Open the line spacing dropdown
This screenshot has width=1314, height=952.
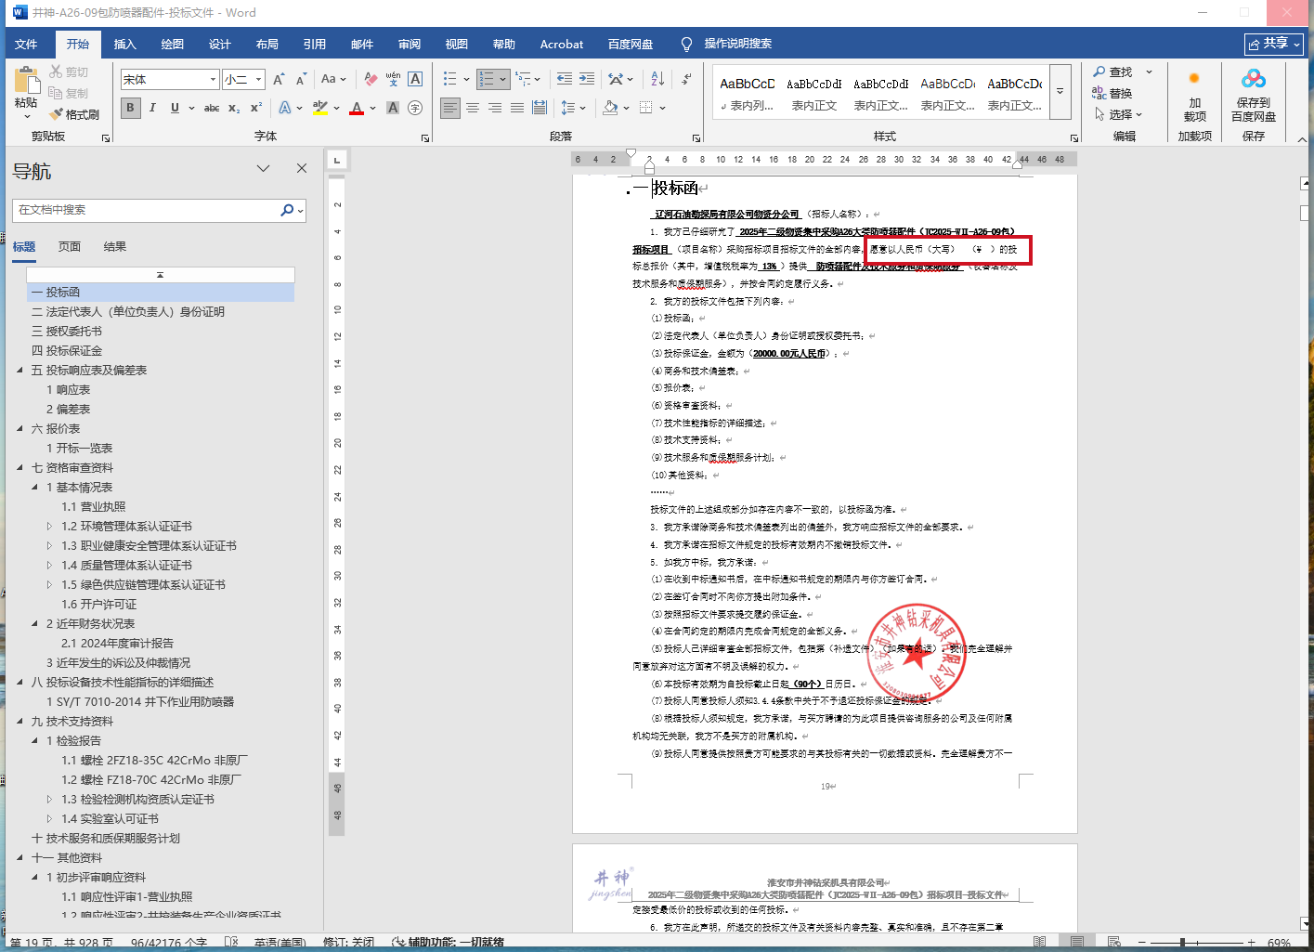[573, 108]
